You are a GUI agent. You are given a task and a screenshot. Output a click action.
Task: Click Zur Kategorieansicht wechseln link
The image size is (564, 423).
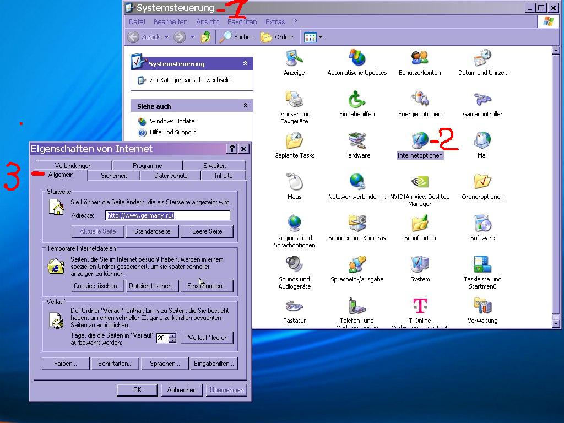tap(190, 80)
